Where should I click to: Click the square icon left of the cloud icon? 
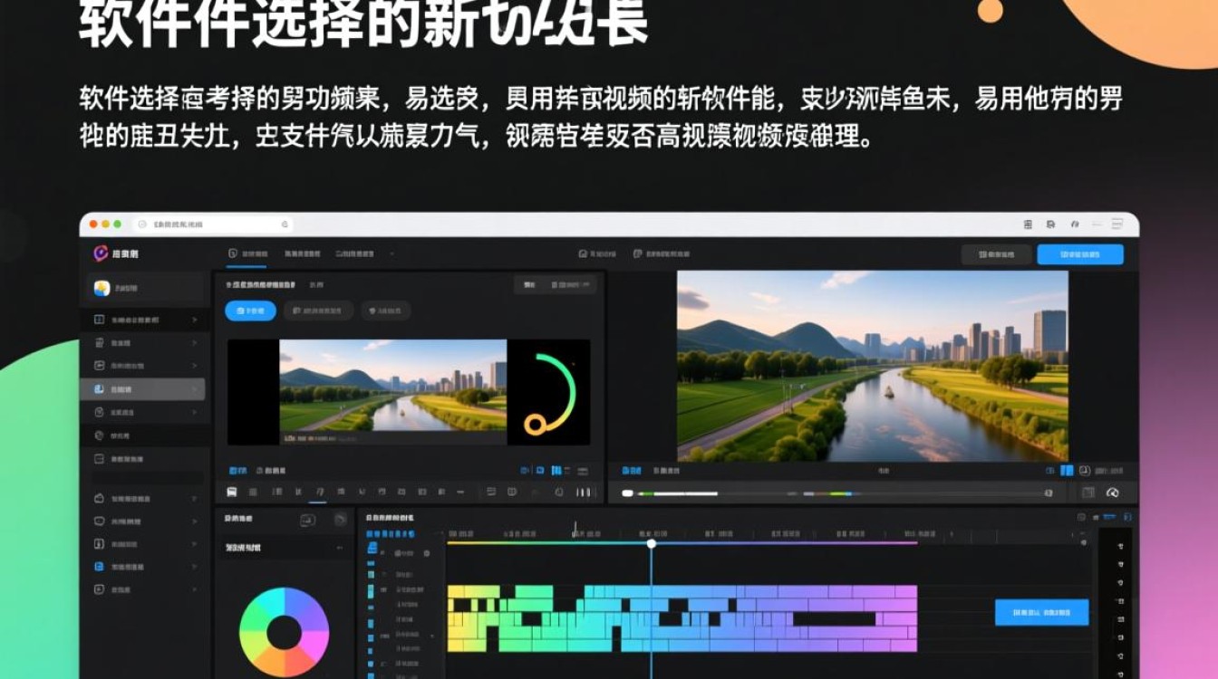1088,493
